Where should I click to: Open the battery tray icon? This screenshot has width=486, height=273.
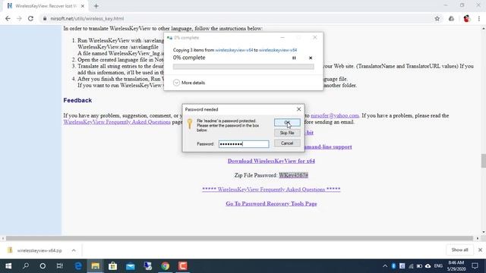click(419, 266)
